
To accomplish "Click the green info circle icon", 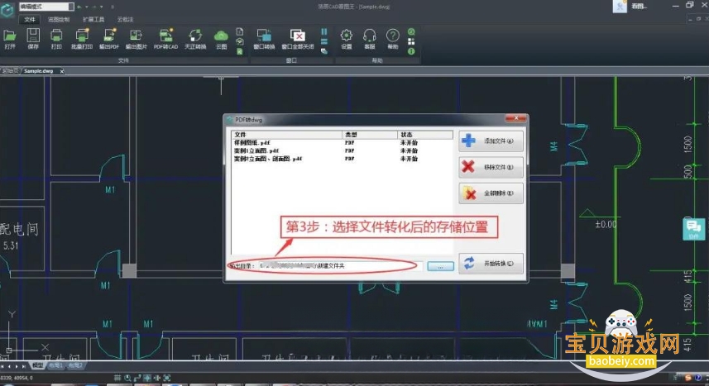I will pos(411,51).
